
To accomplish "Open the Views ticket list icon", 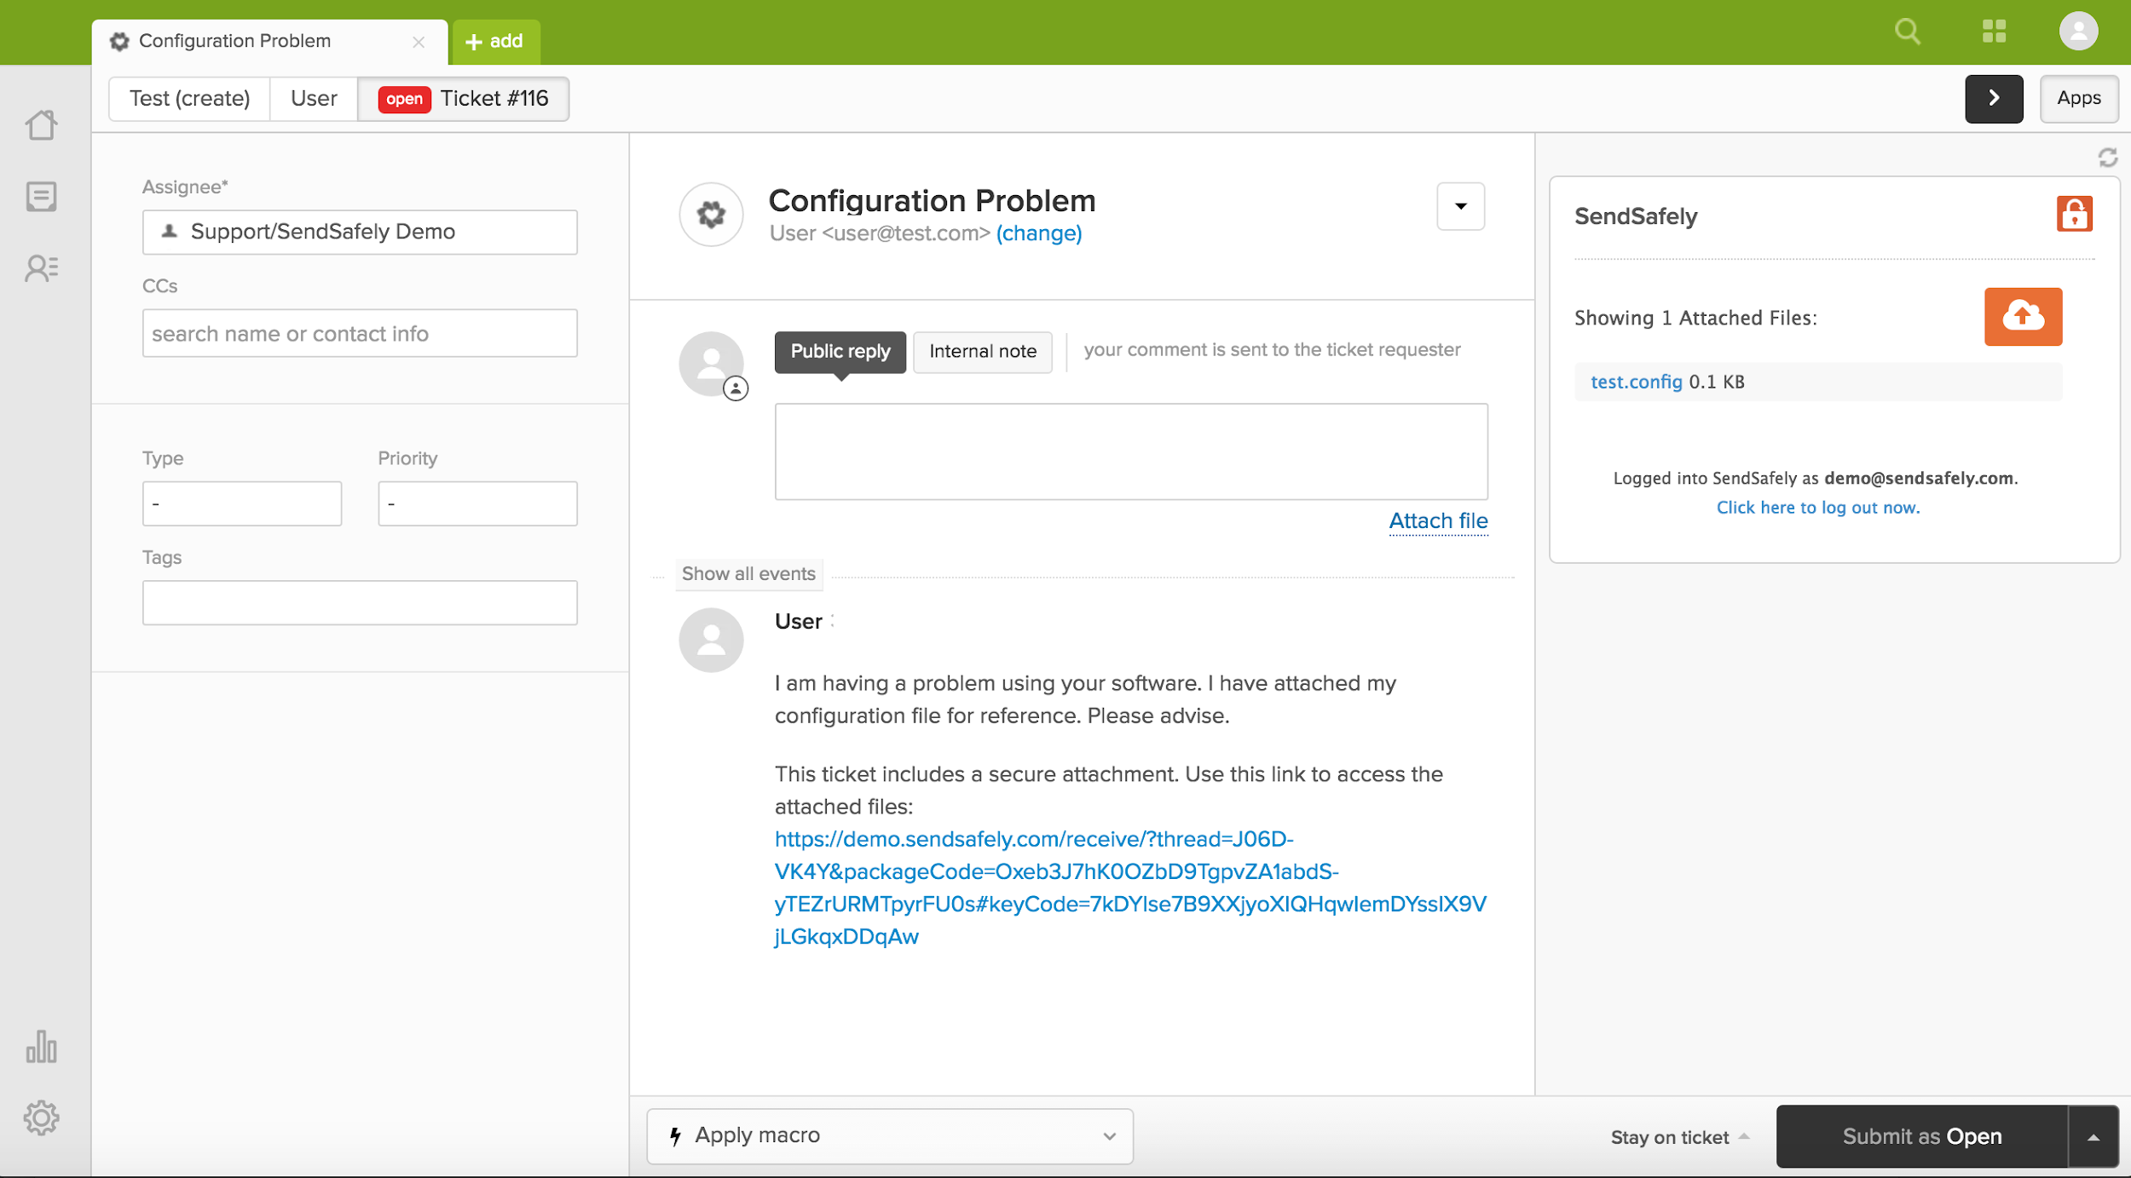I will click(x=41, y=197).
